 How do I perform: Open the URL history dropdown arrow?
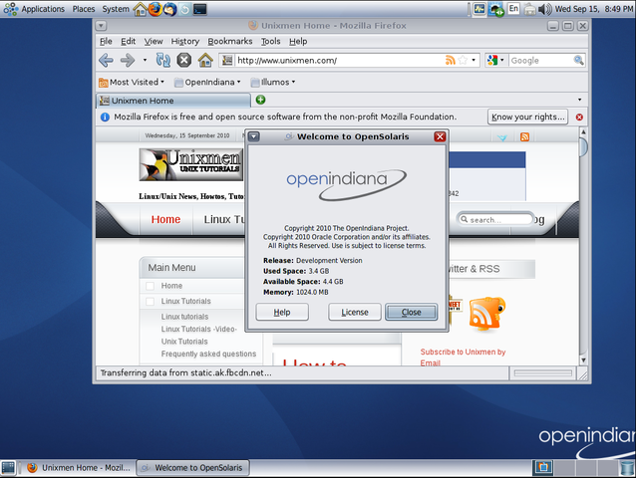pos(474,61)
